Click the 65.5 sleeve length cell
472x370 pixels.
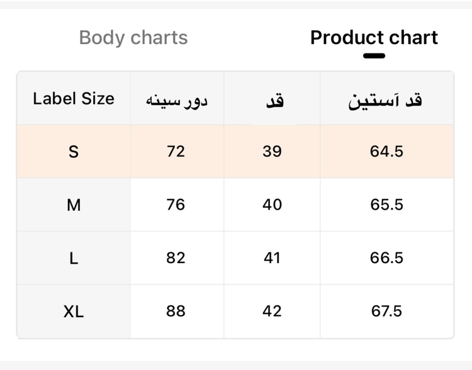pos(387,205)
